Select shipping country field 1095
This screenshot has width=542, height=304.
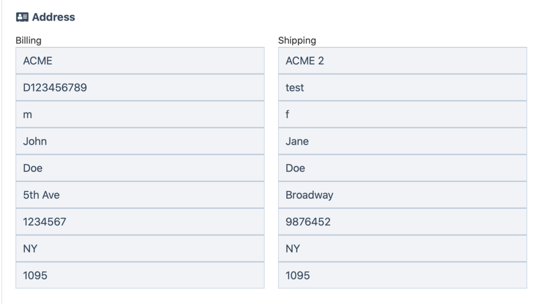[x=402, y=275]
